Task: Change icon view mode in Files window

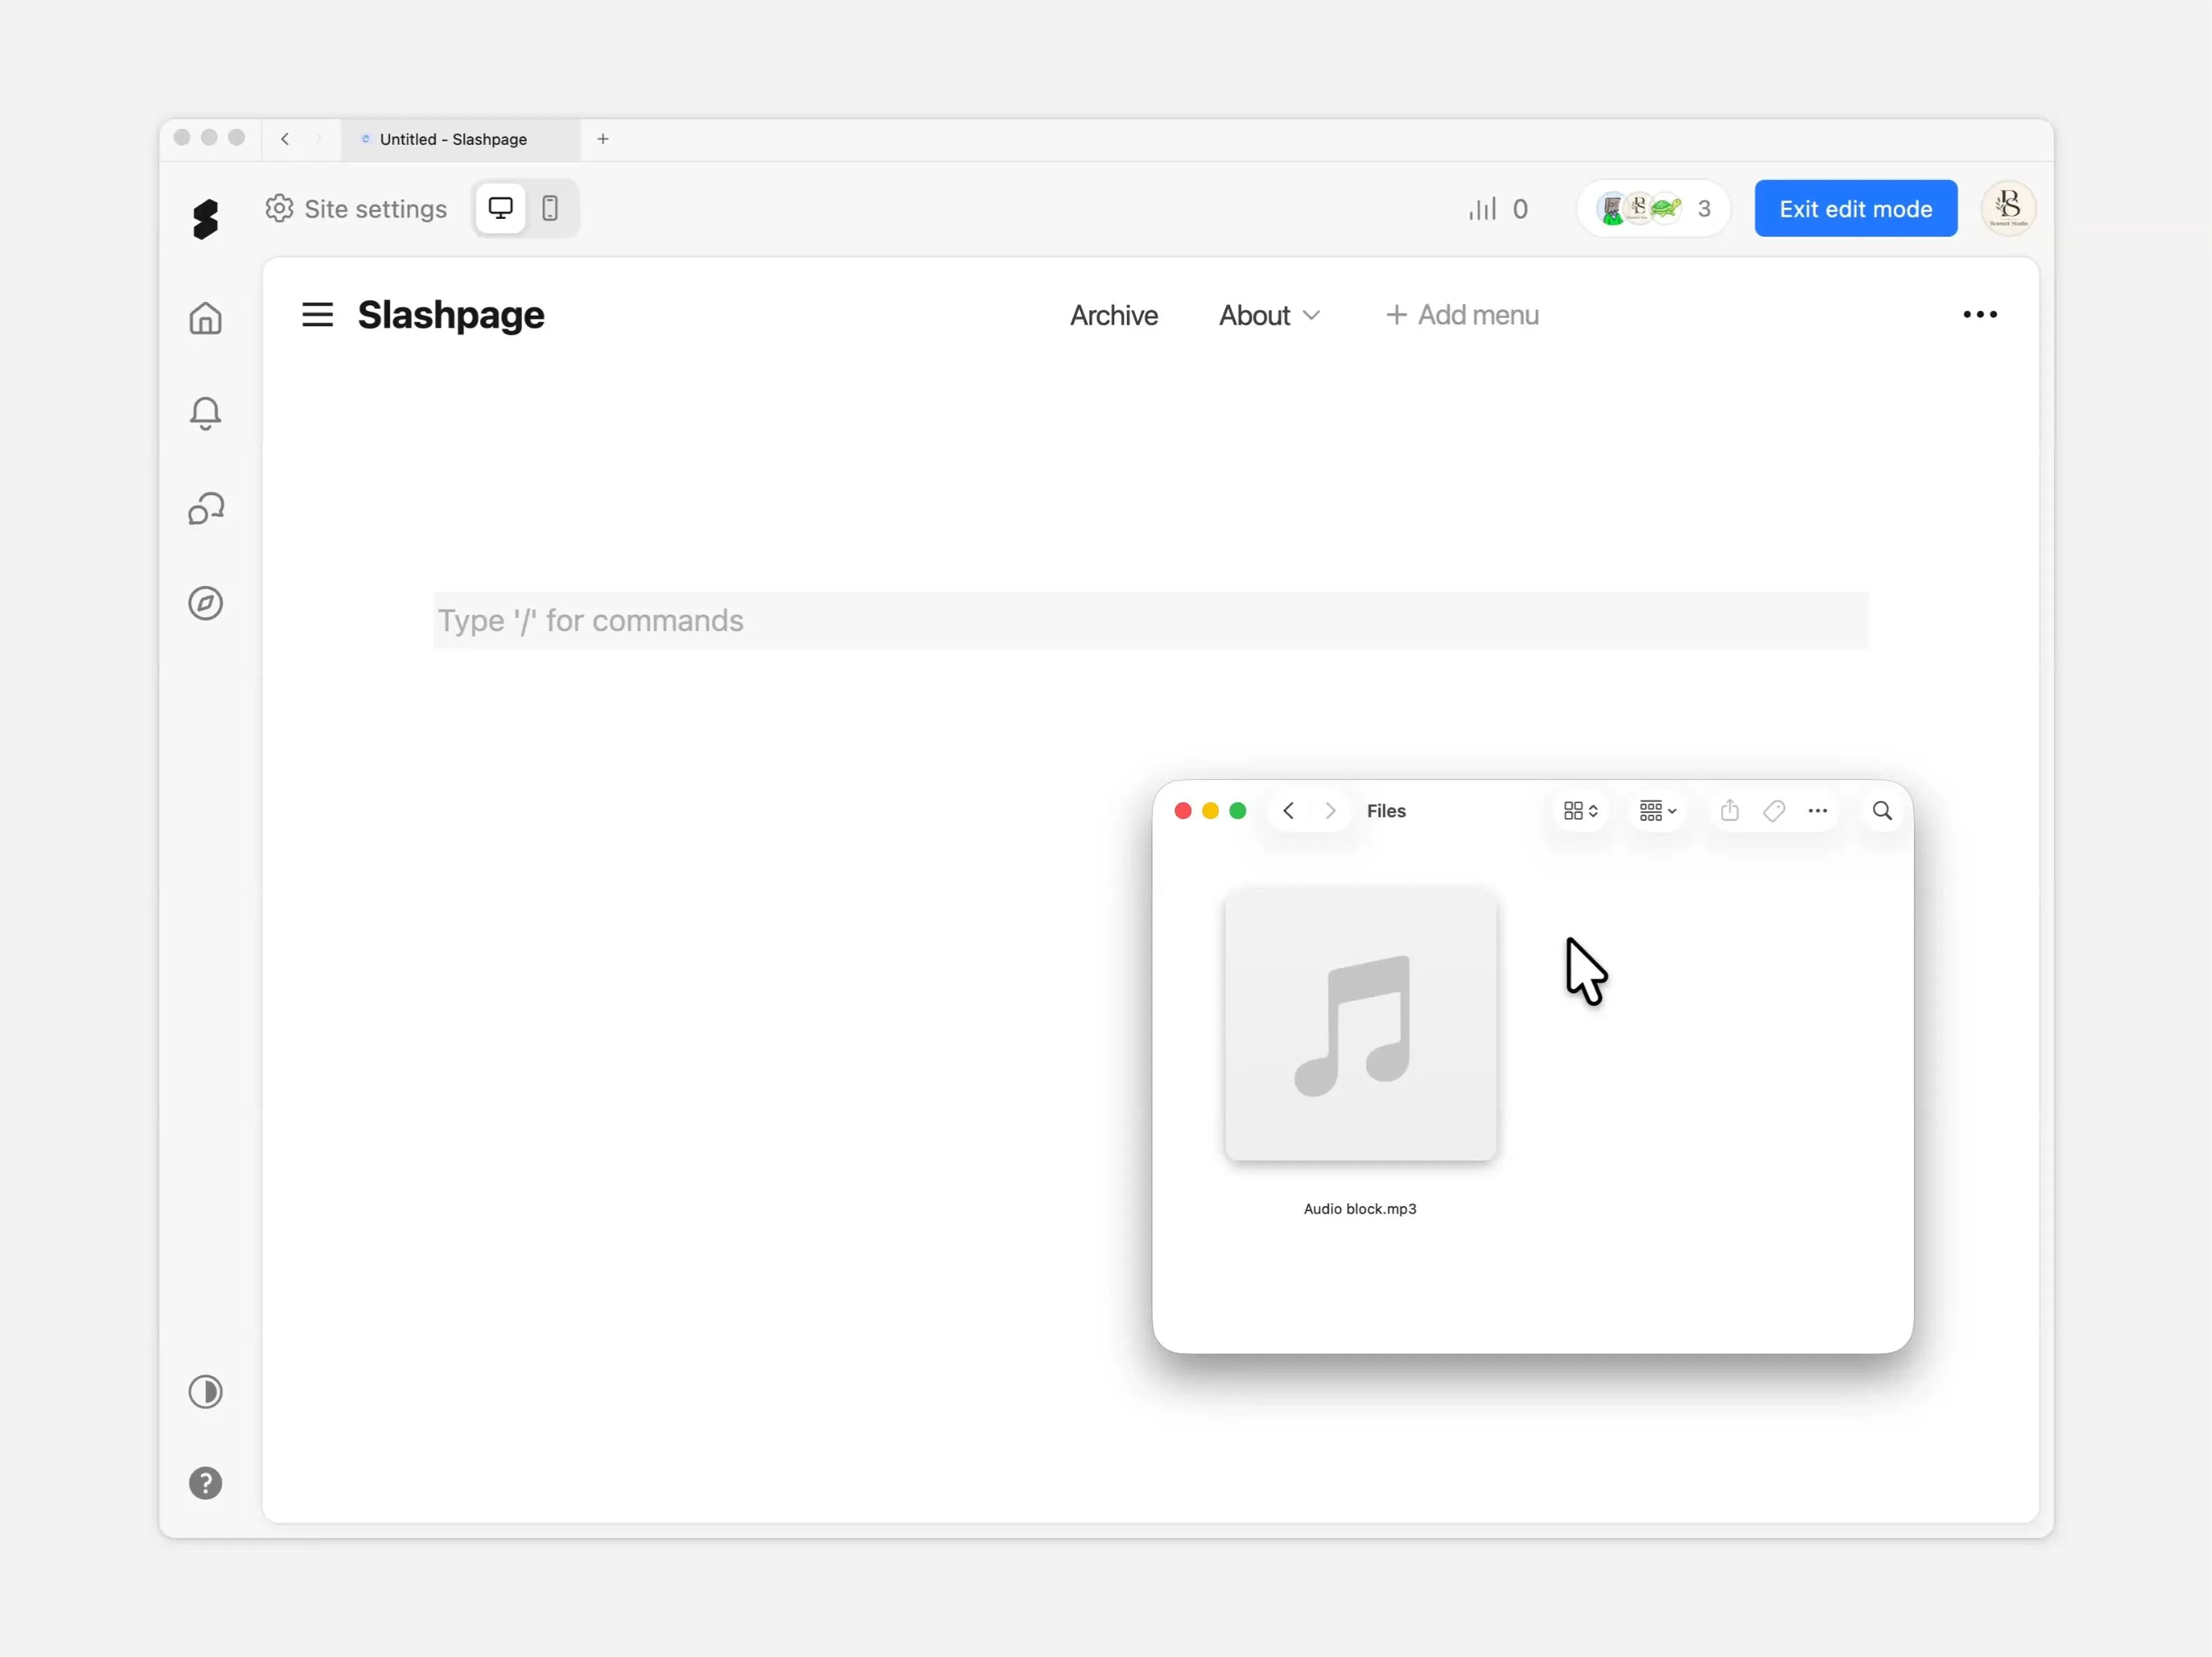Action: (x=1581, y=811)
